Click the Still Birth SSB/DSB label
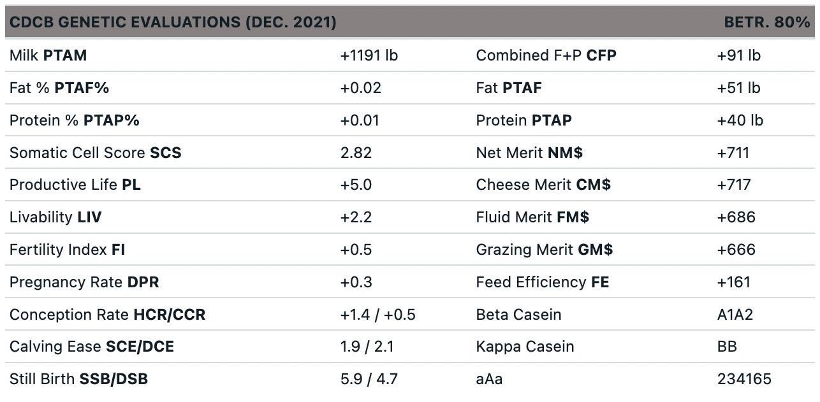Viewport: 820px width, 402px height. (78, 379)
